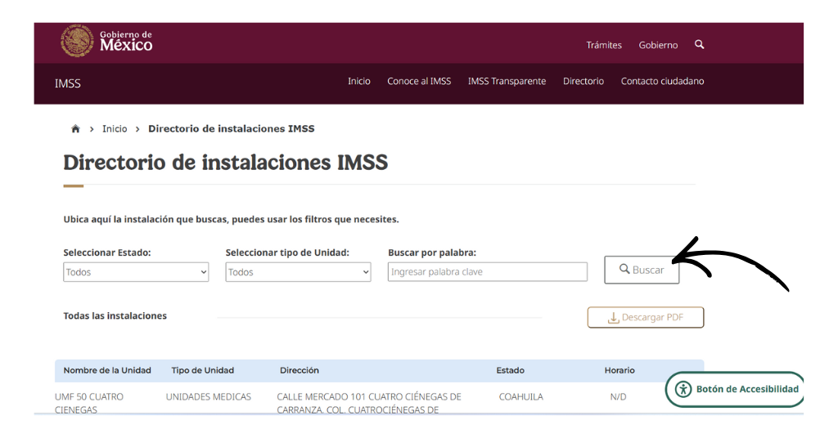Select the UMF 50 CUATRO CIENEGAS cell
This screenshot has width=838, height=438.
[x=88, y=403]
